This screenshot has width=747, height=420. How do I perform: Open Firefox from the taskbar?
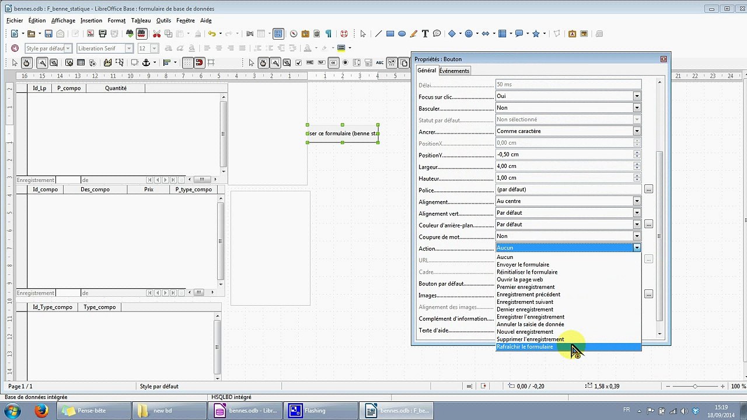[41, 411]
